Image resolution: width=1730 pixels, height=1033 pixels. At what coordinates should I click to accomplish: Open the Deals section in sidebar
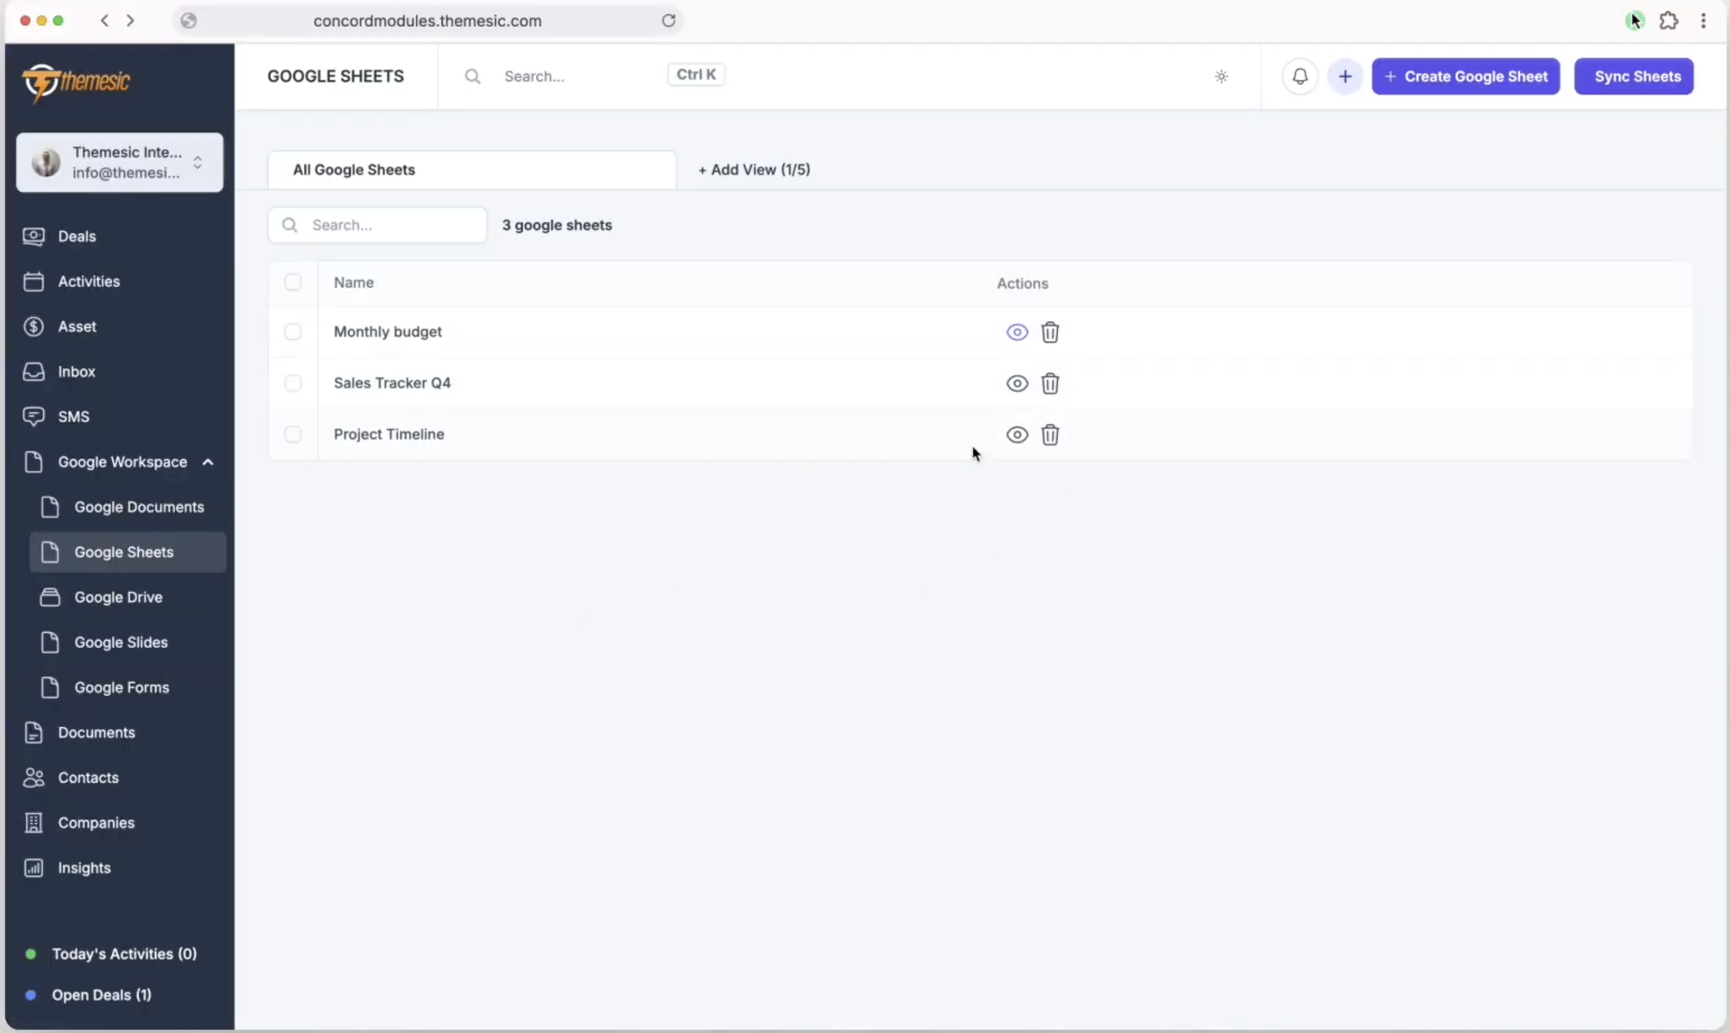(77, 236)
